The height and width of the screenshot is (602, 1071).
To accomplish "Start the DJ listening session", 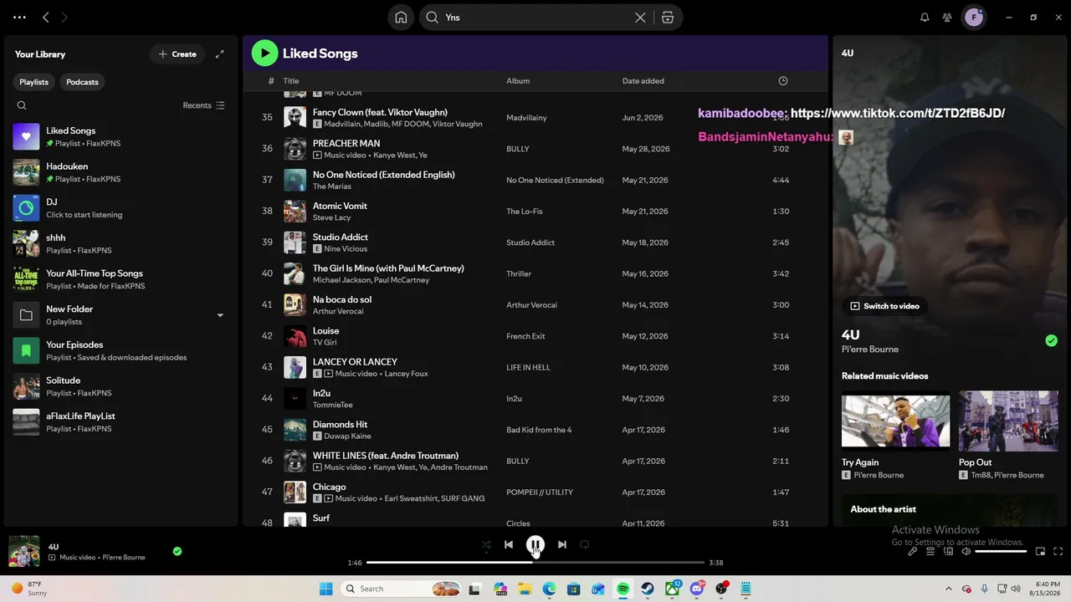I will 120,207.
